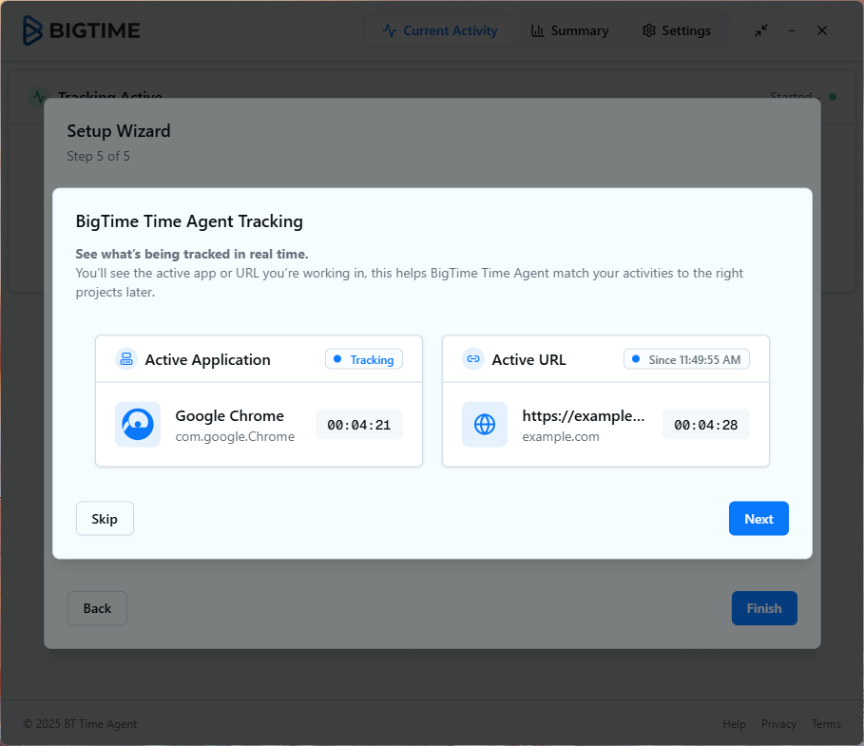Image resolution: width=864 pixels, height=746 pixels.
Task: Click the compact view arrows icon
Action: point(760,30)
